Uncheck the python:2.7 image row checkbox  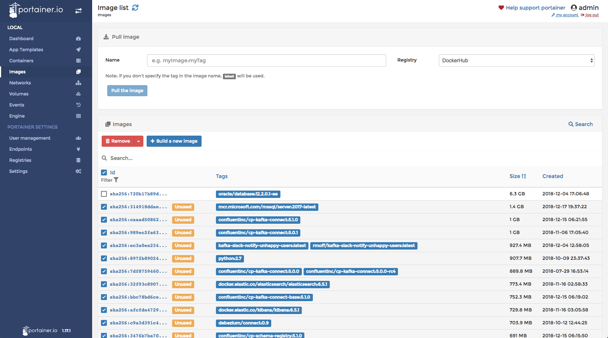click(x=104, y=258)
